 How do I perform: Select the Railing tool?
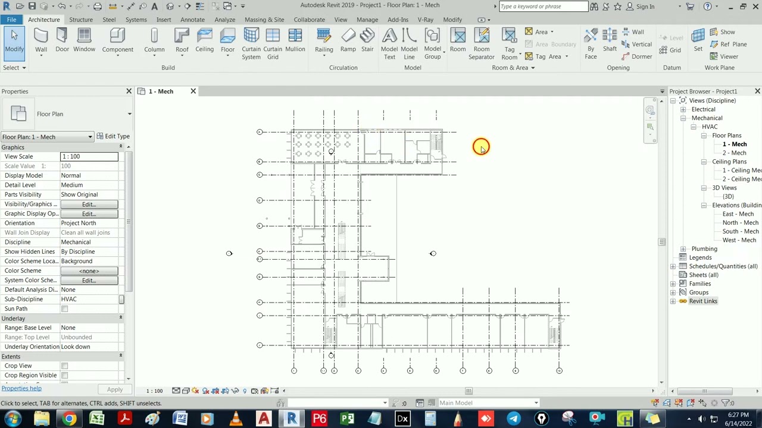tap(324, 42)
